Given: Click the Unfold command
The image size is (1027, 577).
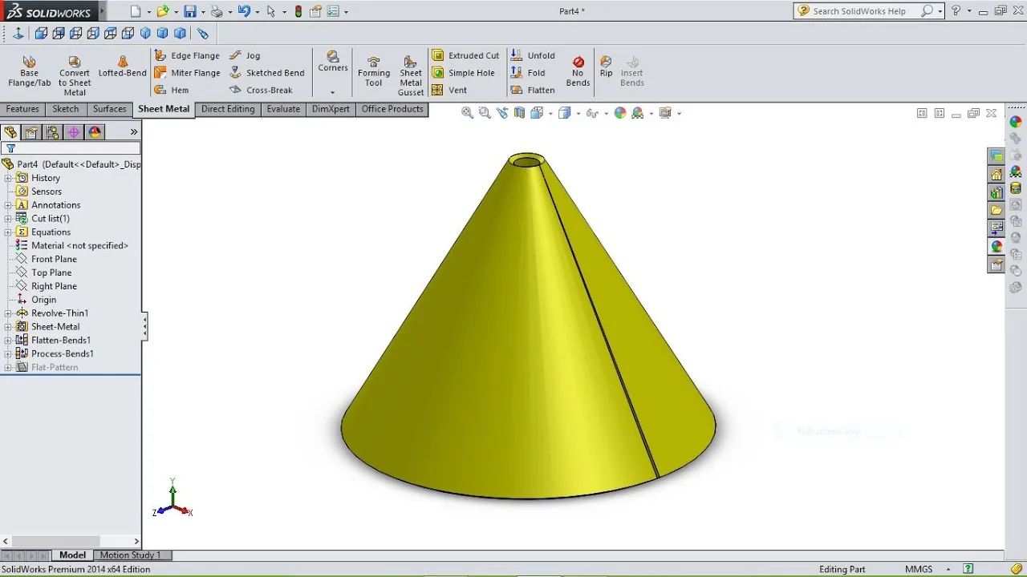Looking at the screenshot, I should (533, 55).
